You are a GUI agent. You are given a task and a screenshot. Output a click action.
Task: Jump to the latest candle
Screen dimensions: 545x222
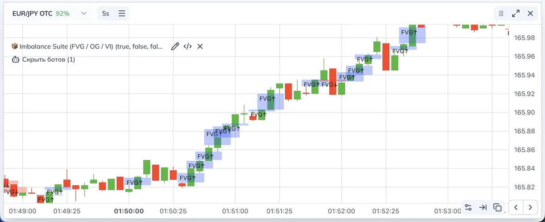click(x=483, y=207)
